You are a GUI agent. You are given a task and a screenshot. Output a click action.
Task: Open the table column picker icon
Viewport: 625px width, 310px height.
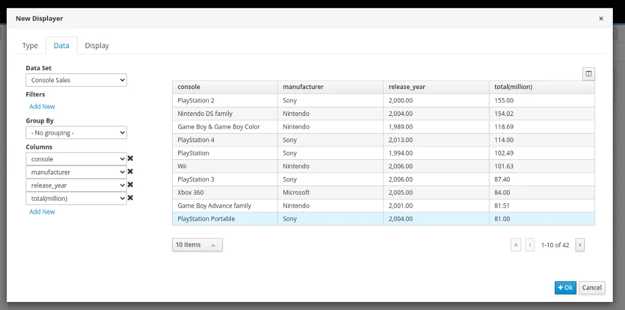(x=588, y=74)
